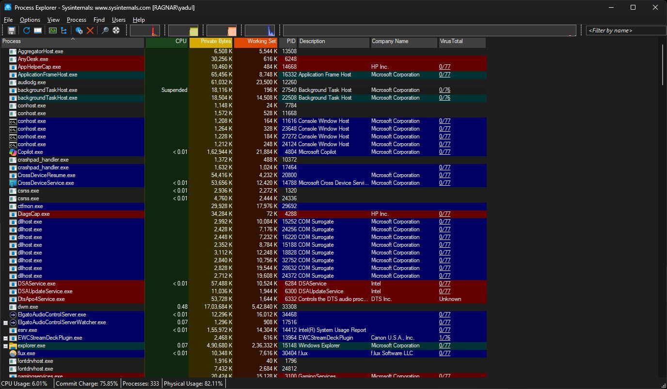Select the DtsApo4Service.exe process row

pyautogui.click(x=243, y=299)
